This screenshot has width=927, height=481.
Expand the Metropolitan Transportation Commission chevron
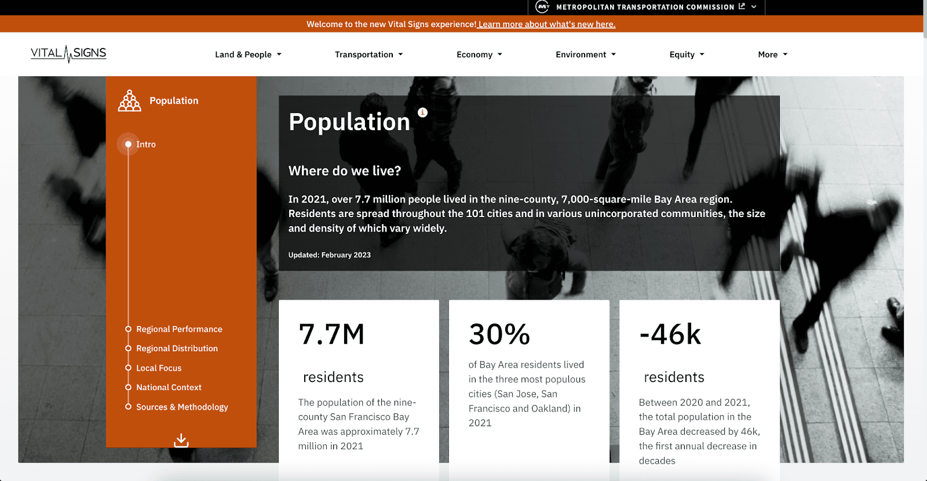coord(754,7)
